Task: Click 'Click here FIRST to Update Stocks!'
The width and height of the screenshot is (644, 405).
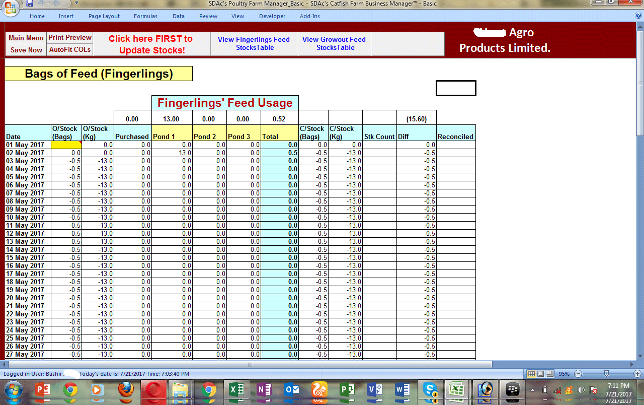Action: point(151,44)
